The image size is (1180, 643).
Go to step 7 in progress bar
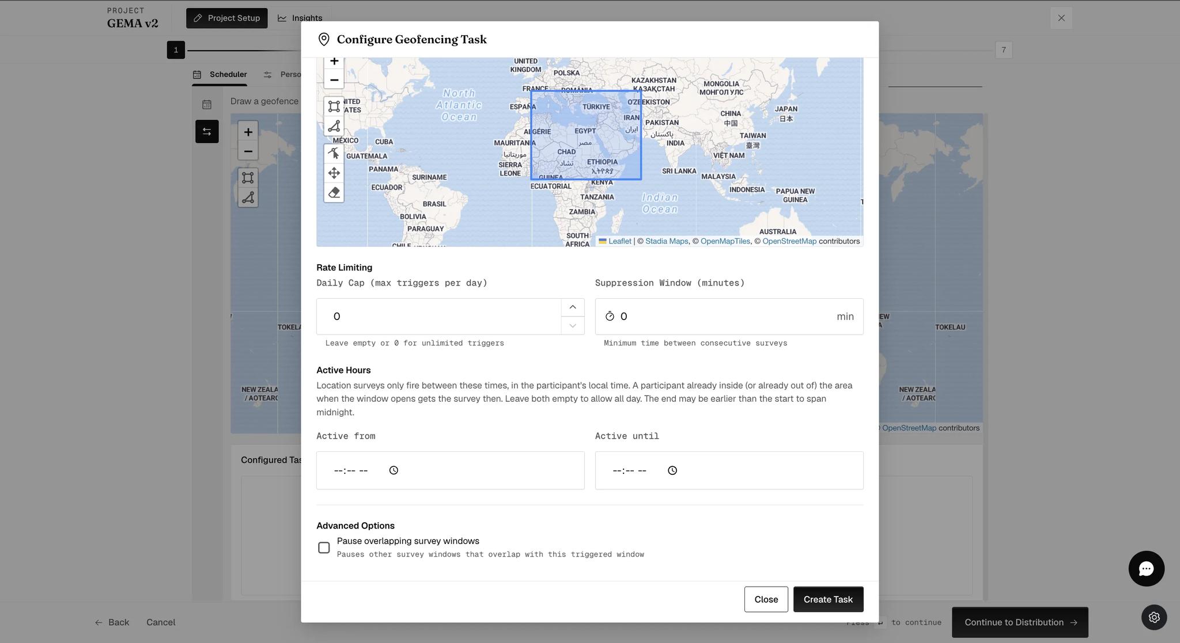point(1003,50)
